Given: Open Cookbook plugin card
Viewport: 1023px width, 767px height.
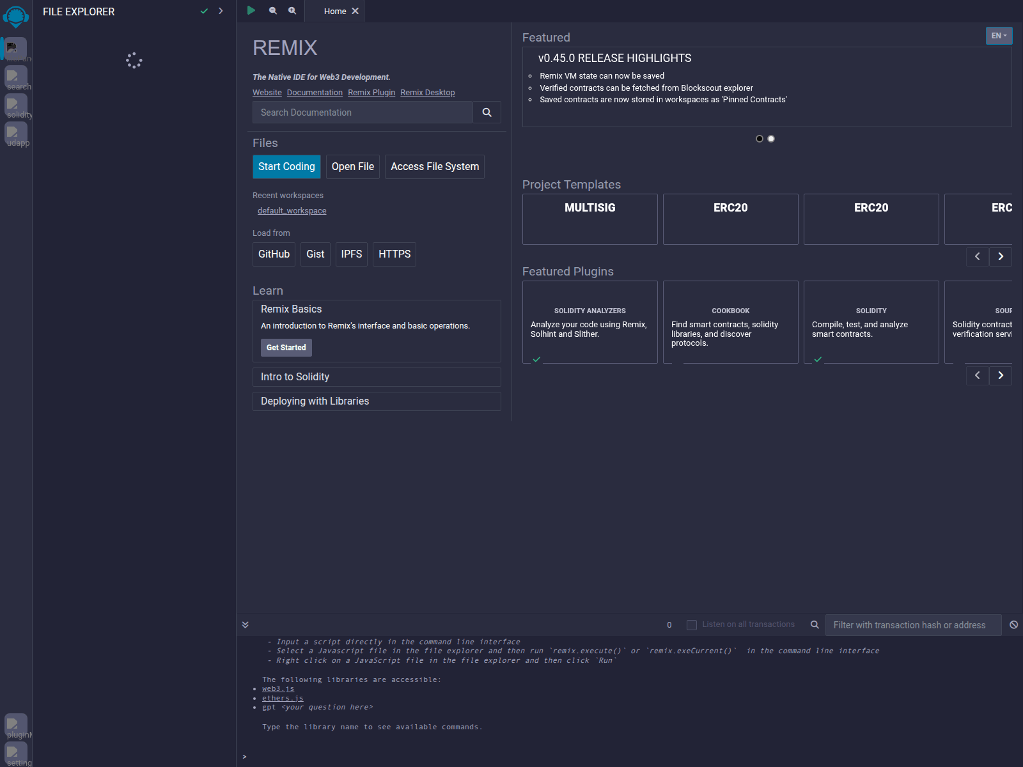Looking at the screenshot, I should pos(731,322).
